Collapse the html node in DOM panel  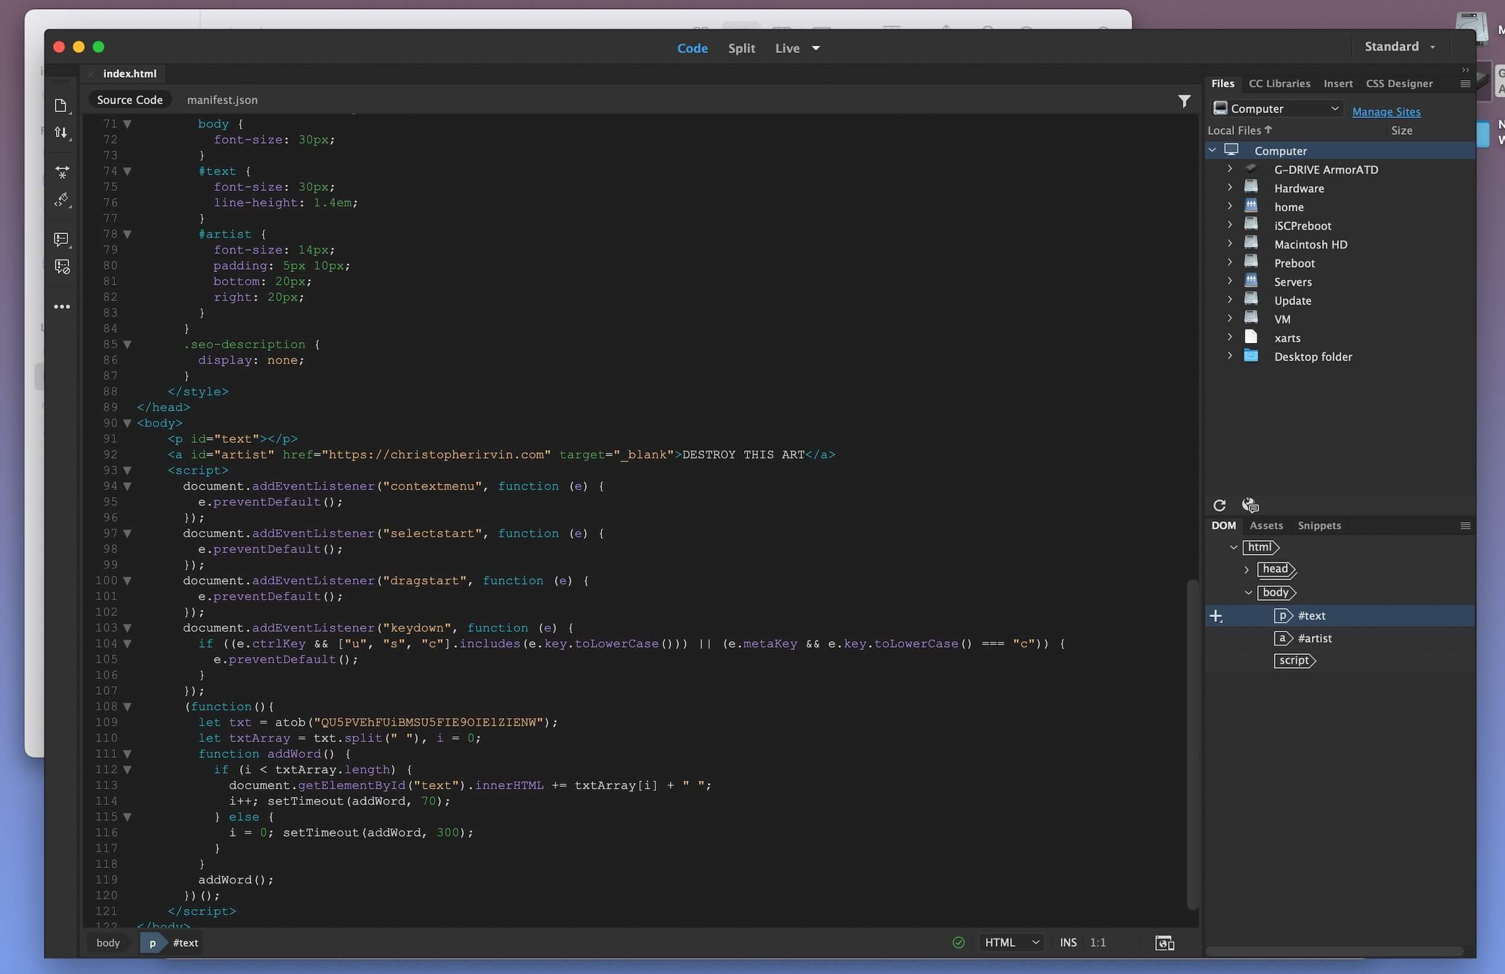coord(1233,547)
